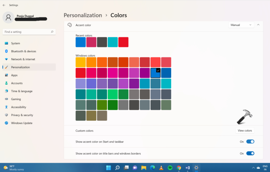This screenshot has height=172, width=270.
Task: Click Personalization in the breadcrumb
Action: click(83, 15)
